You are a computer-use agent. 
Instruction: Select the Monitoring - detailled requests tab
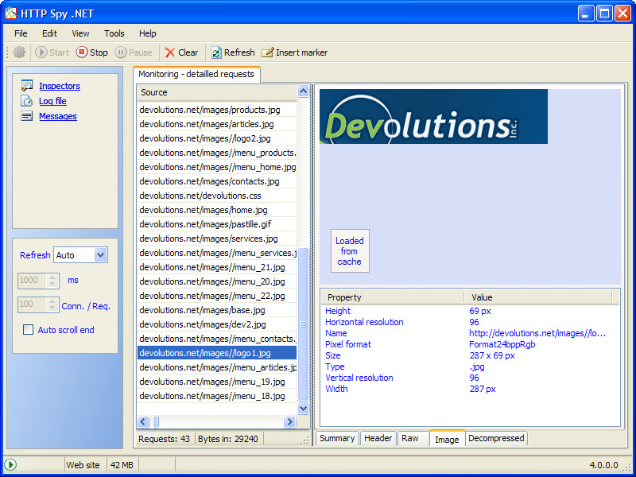pos(196,74)
